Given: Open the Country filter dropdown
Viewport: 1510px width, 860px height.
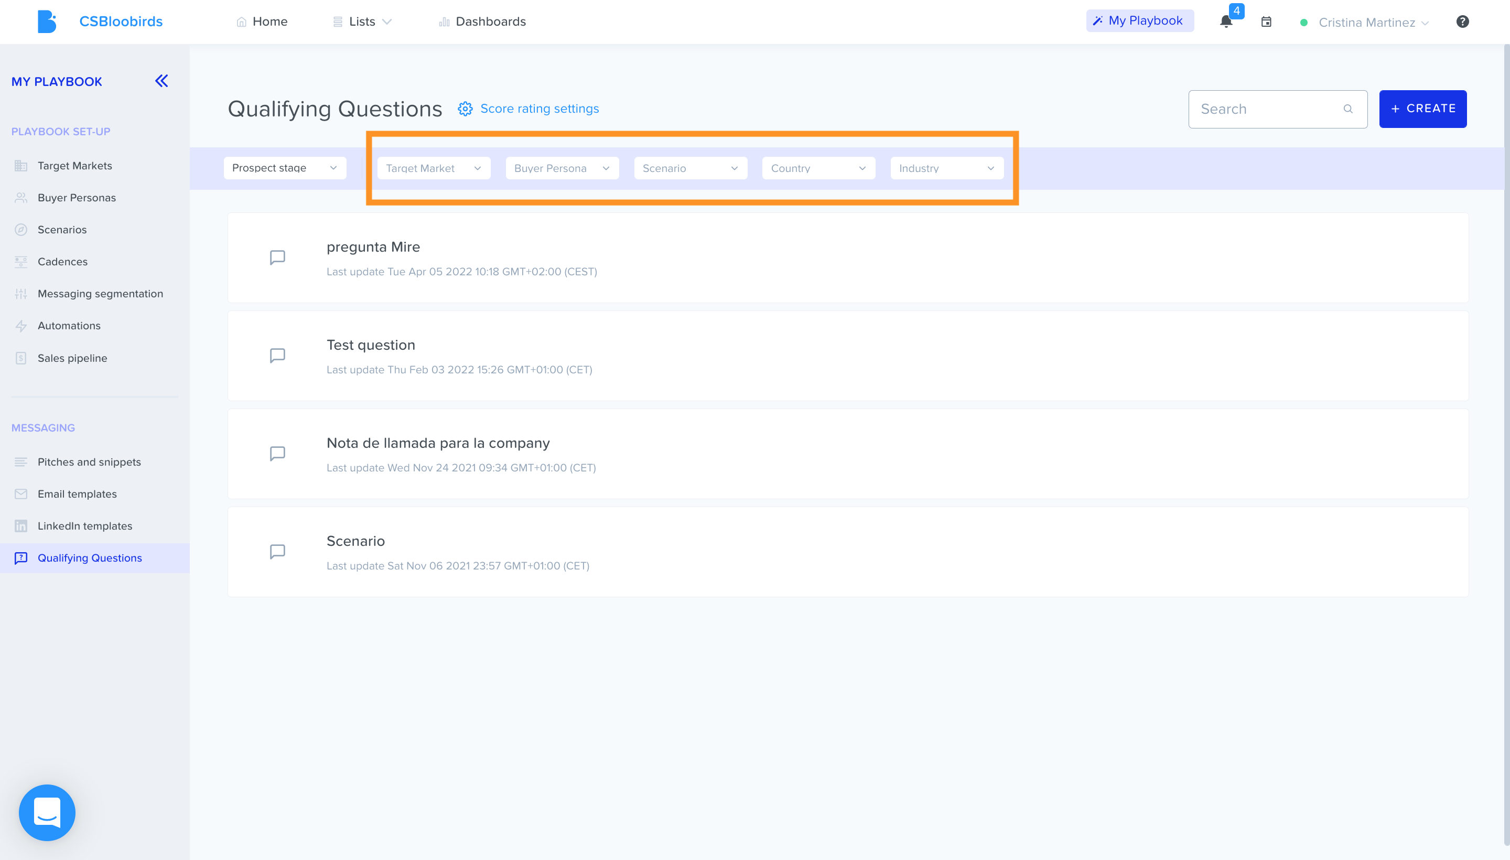Looking at the screenshot, I should click(x=818, y=168).
